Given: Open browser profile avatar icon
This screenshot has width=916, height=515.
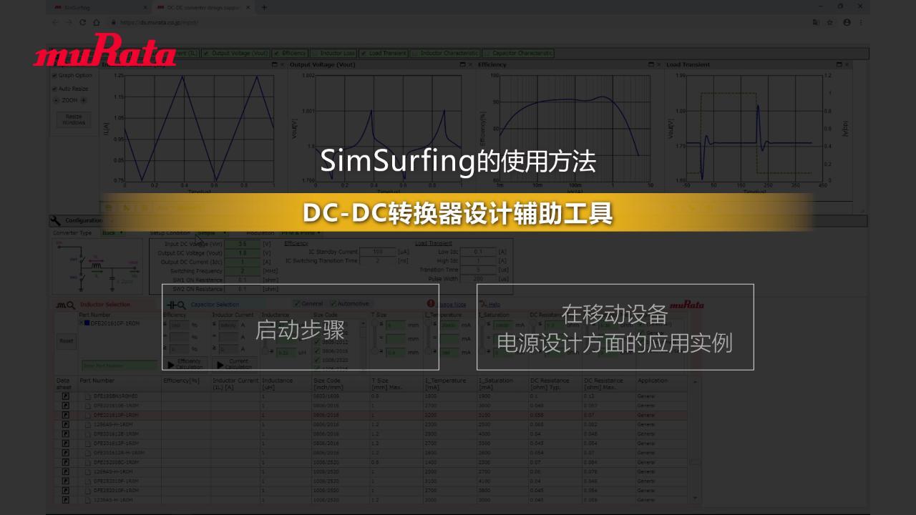Looking at the screenshot, I should click(x=847, y=22).
